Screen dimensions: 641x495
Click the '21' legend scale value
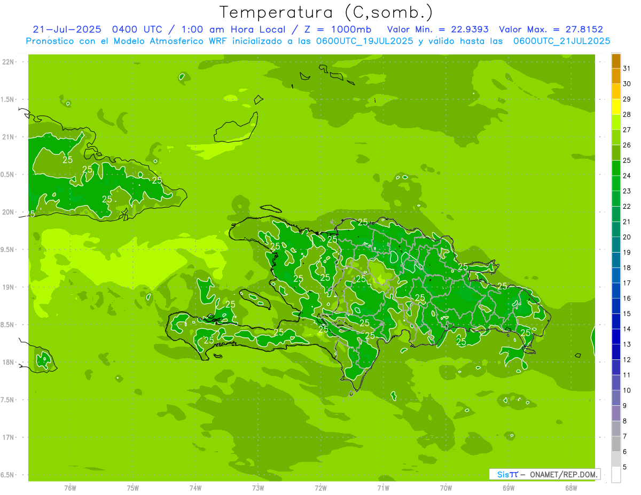point(627,222)
